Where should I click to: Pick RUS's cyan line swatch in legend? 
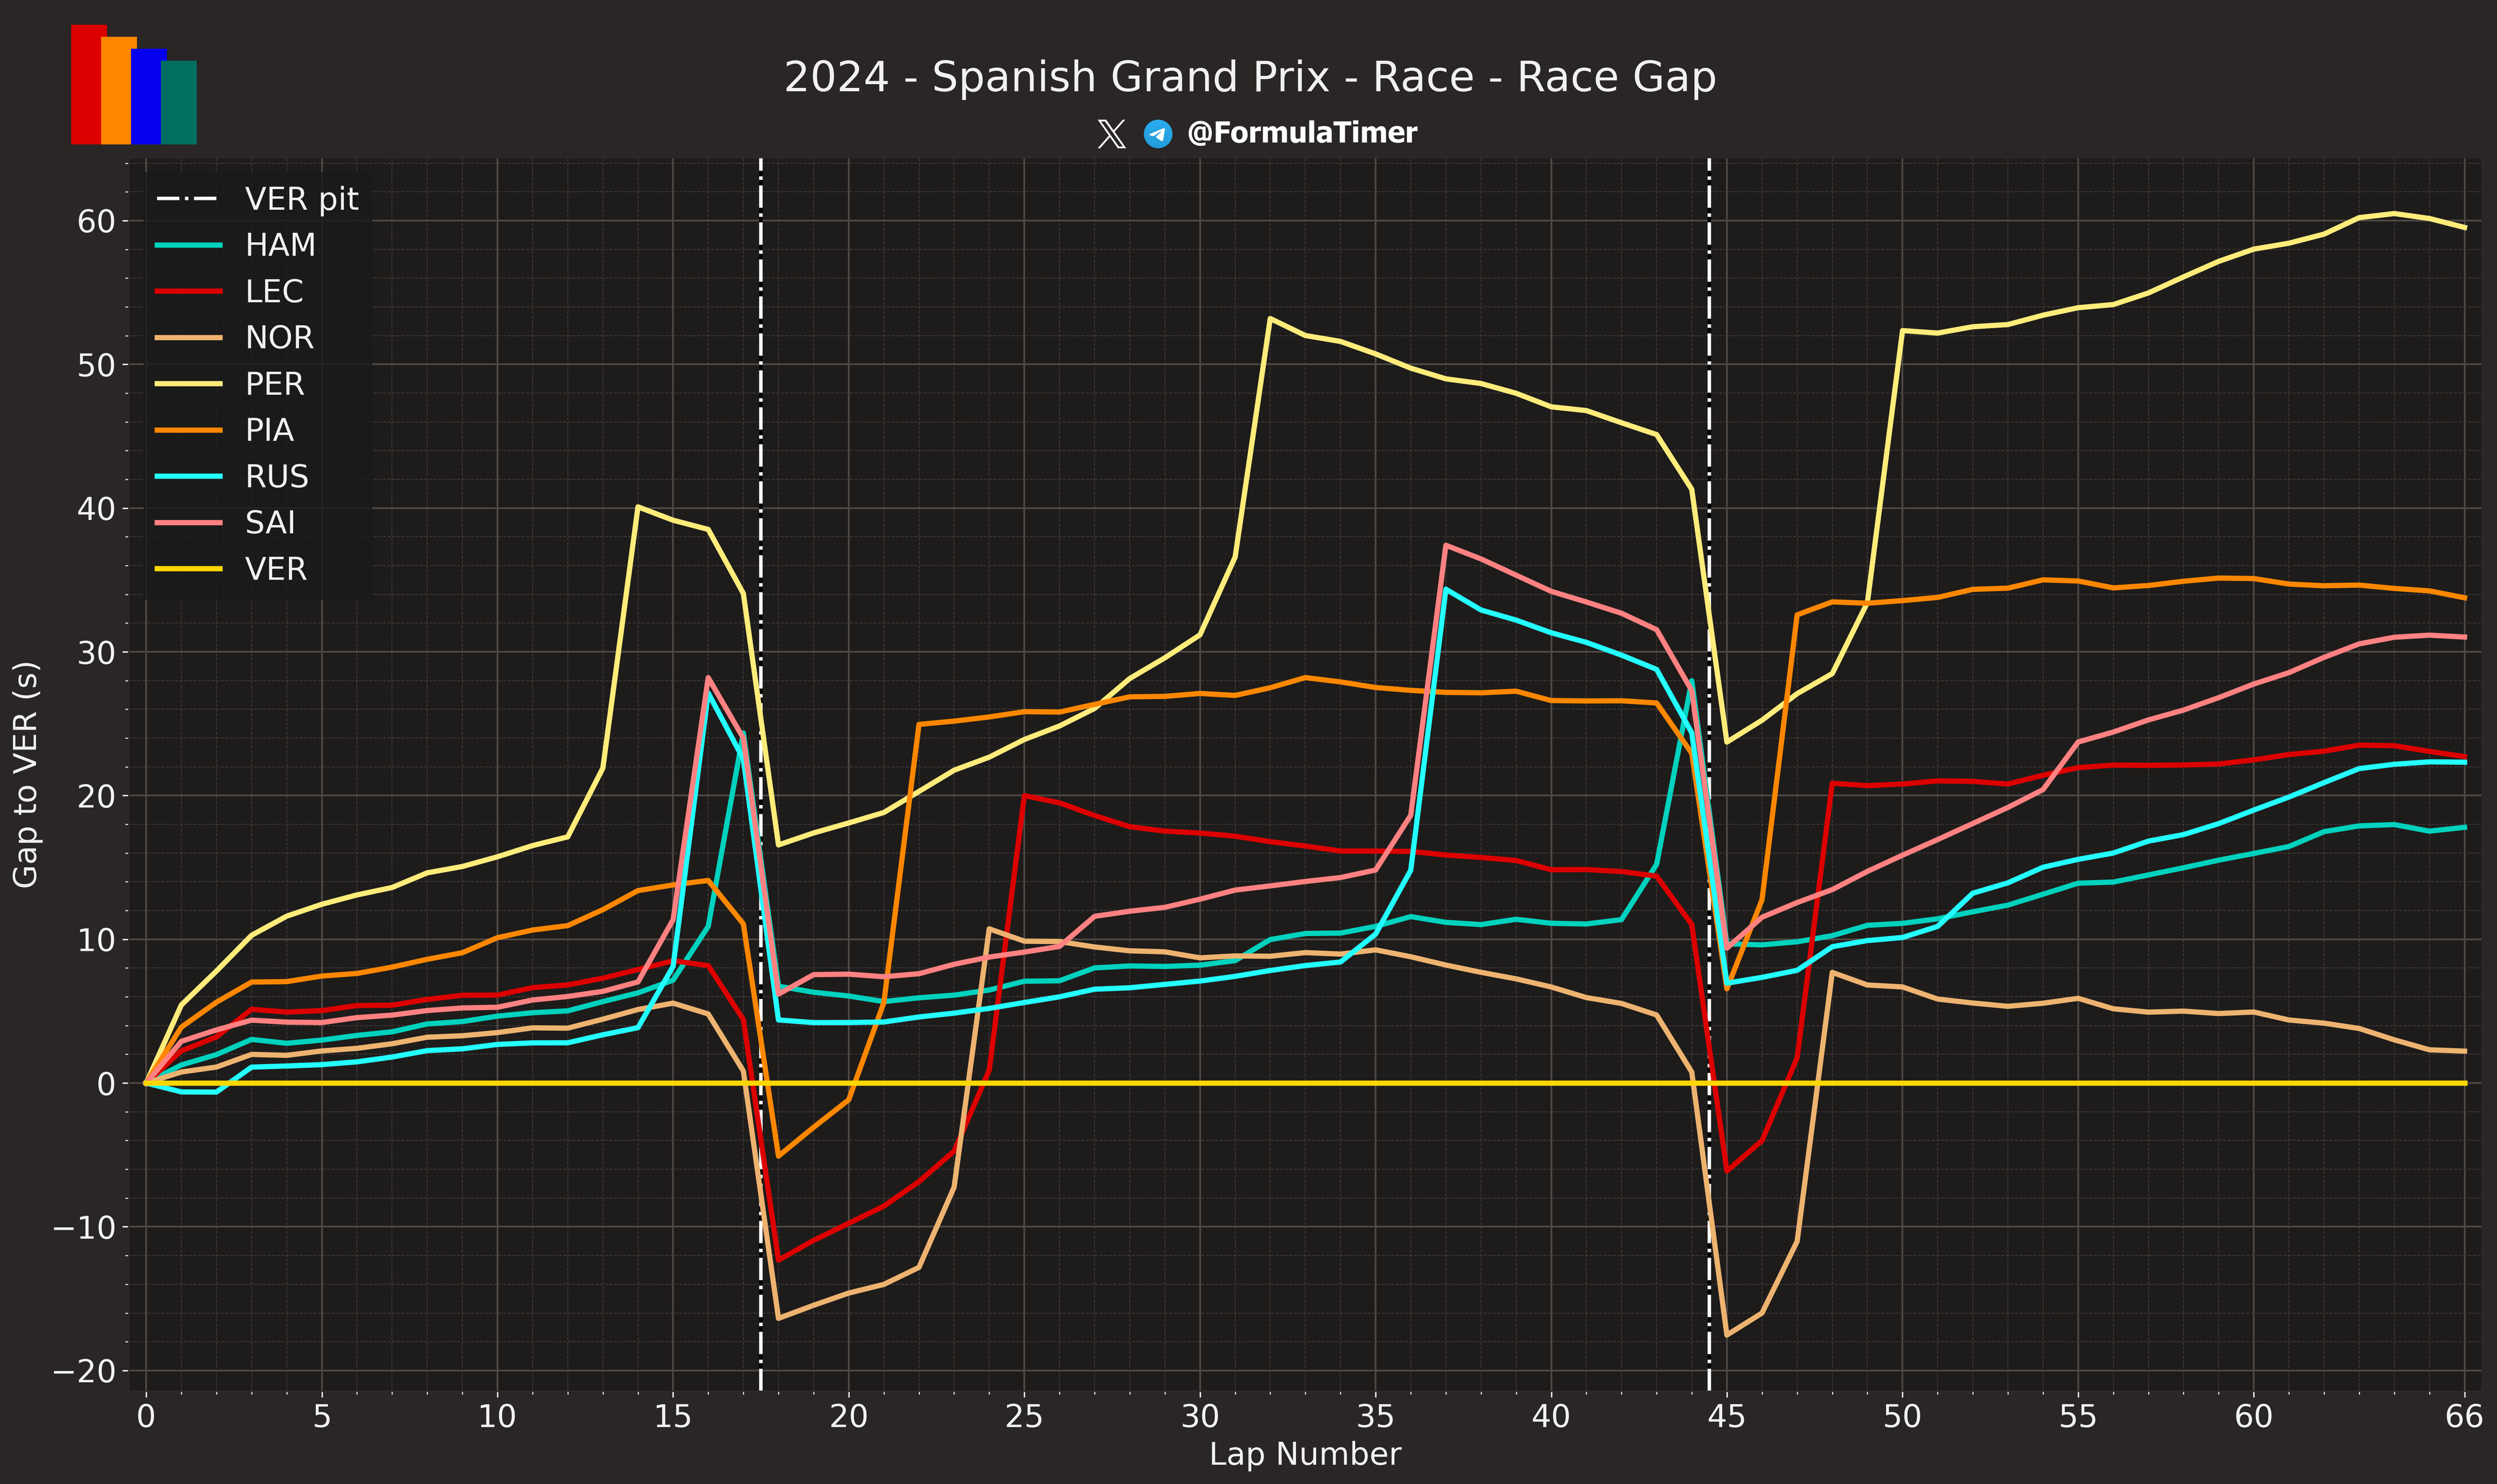[x=189, y=477]
